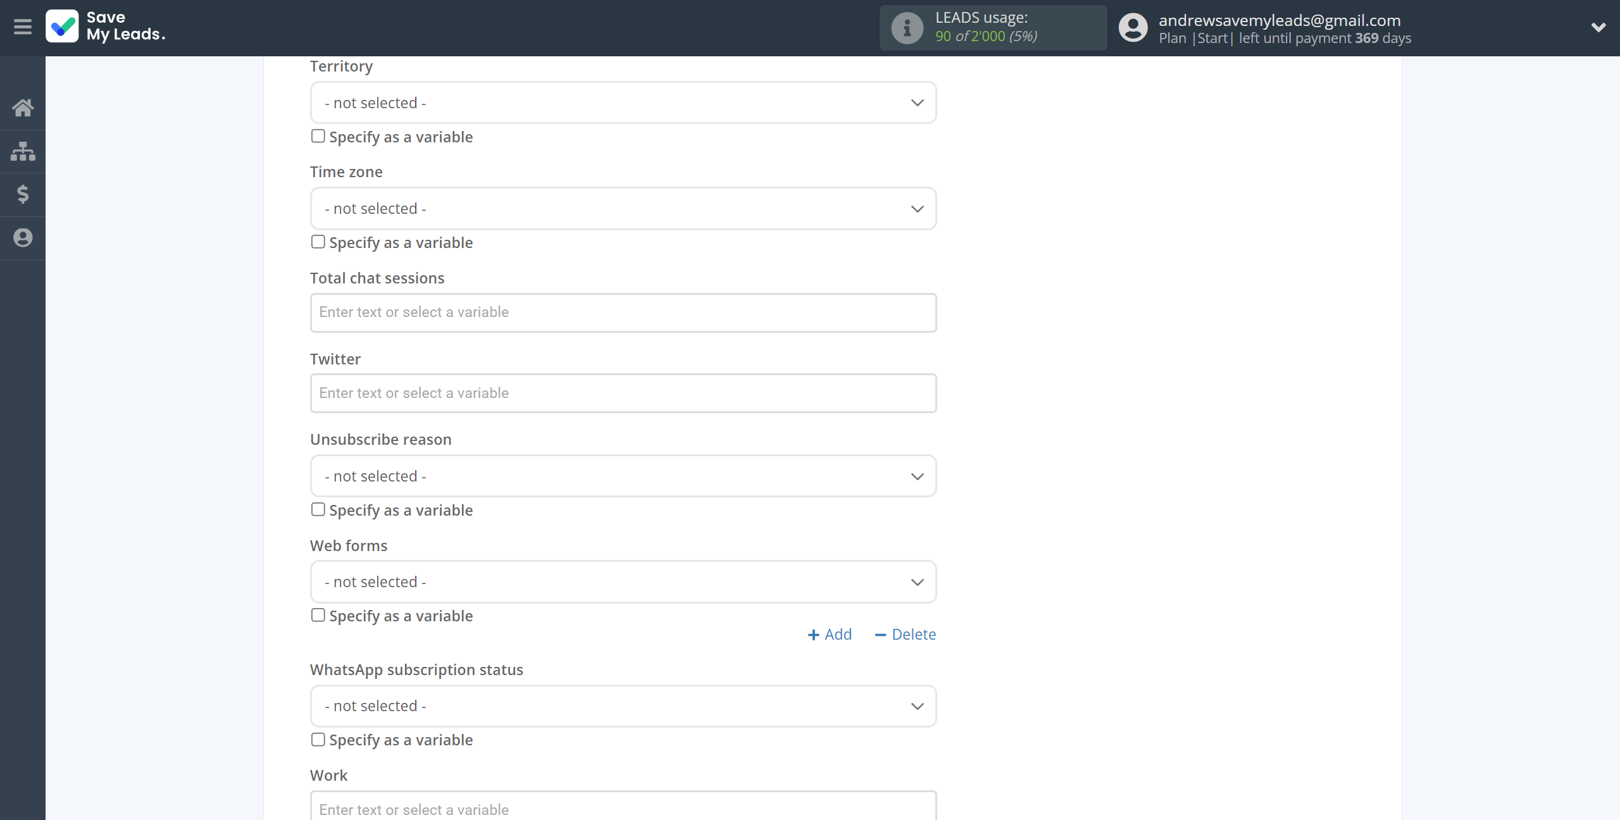This screenshot has height=820, width=1620.
Task: Click the minus Delete button for Web forms
Action: [904, 634]
